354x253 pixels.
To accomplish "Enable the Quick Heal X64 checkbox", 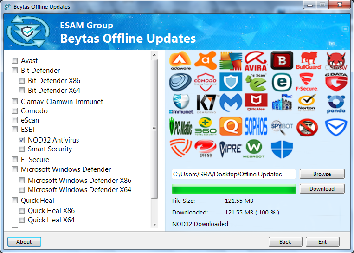I will [22, 220].
